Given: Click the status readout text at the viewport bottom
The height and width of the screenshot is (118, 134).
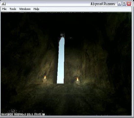Looking at the screenshot, I should 23,114.
